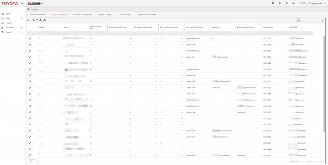Edit the row modified 01/24/2022 with its pencil

point(30,130)
